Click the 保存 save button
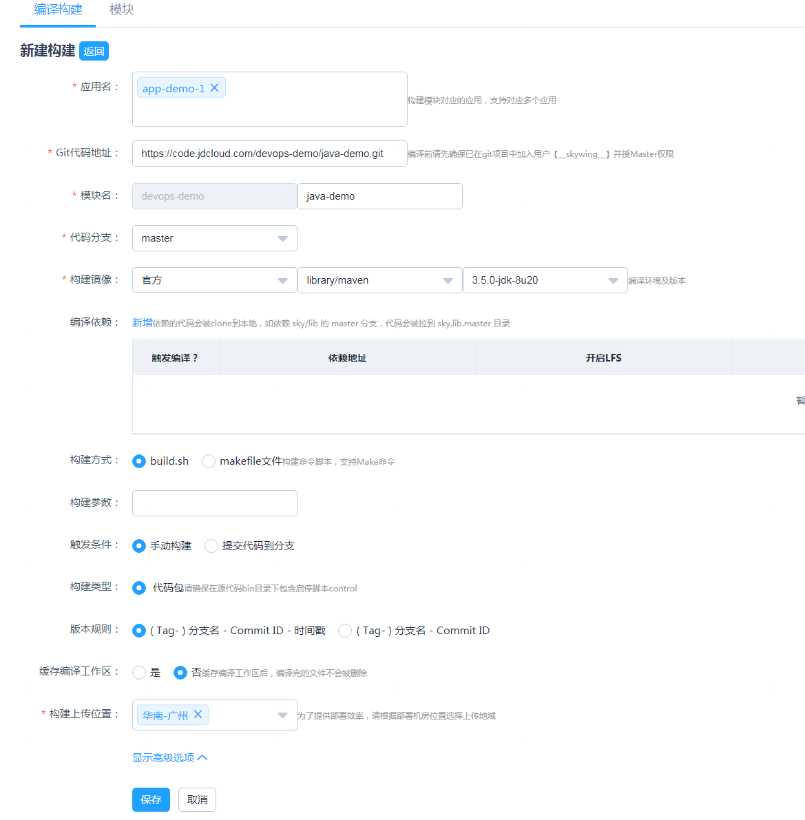This screenshot has height=820, width=805. coord(151,799)
